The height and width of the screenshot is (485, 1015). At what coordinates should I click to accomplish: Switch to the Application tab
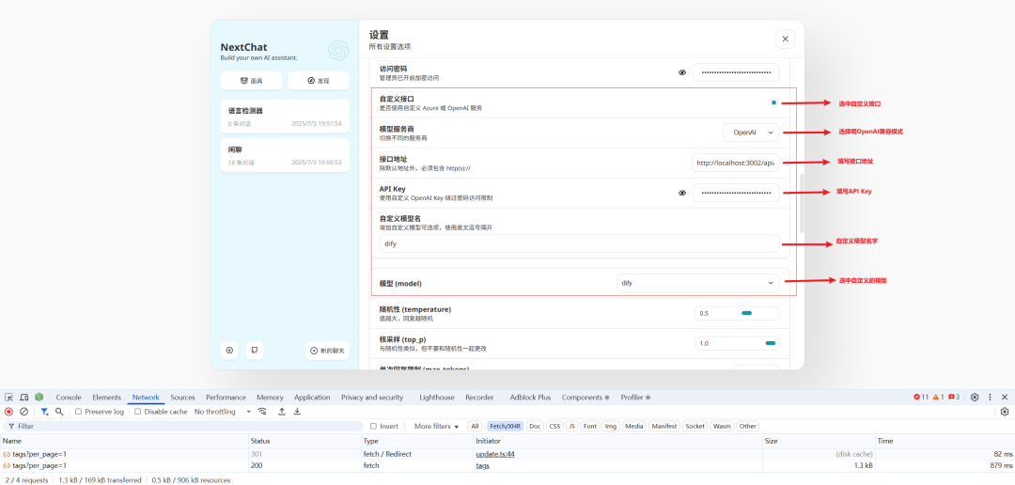pyautogui.click(x=312, y=397)
